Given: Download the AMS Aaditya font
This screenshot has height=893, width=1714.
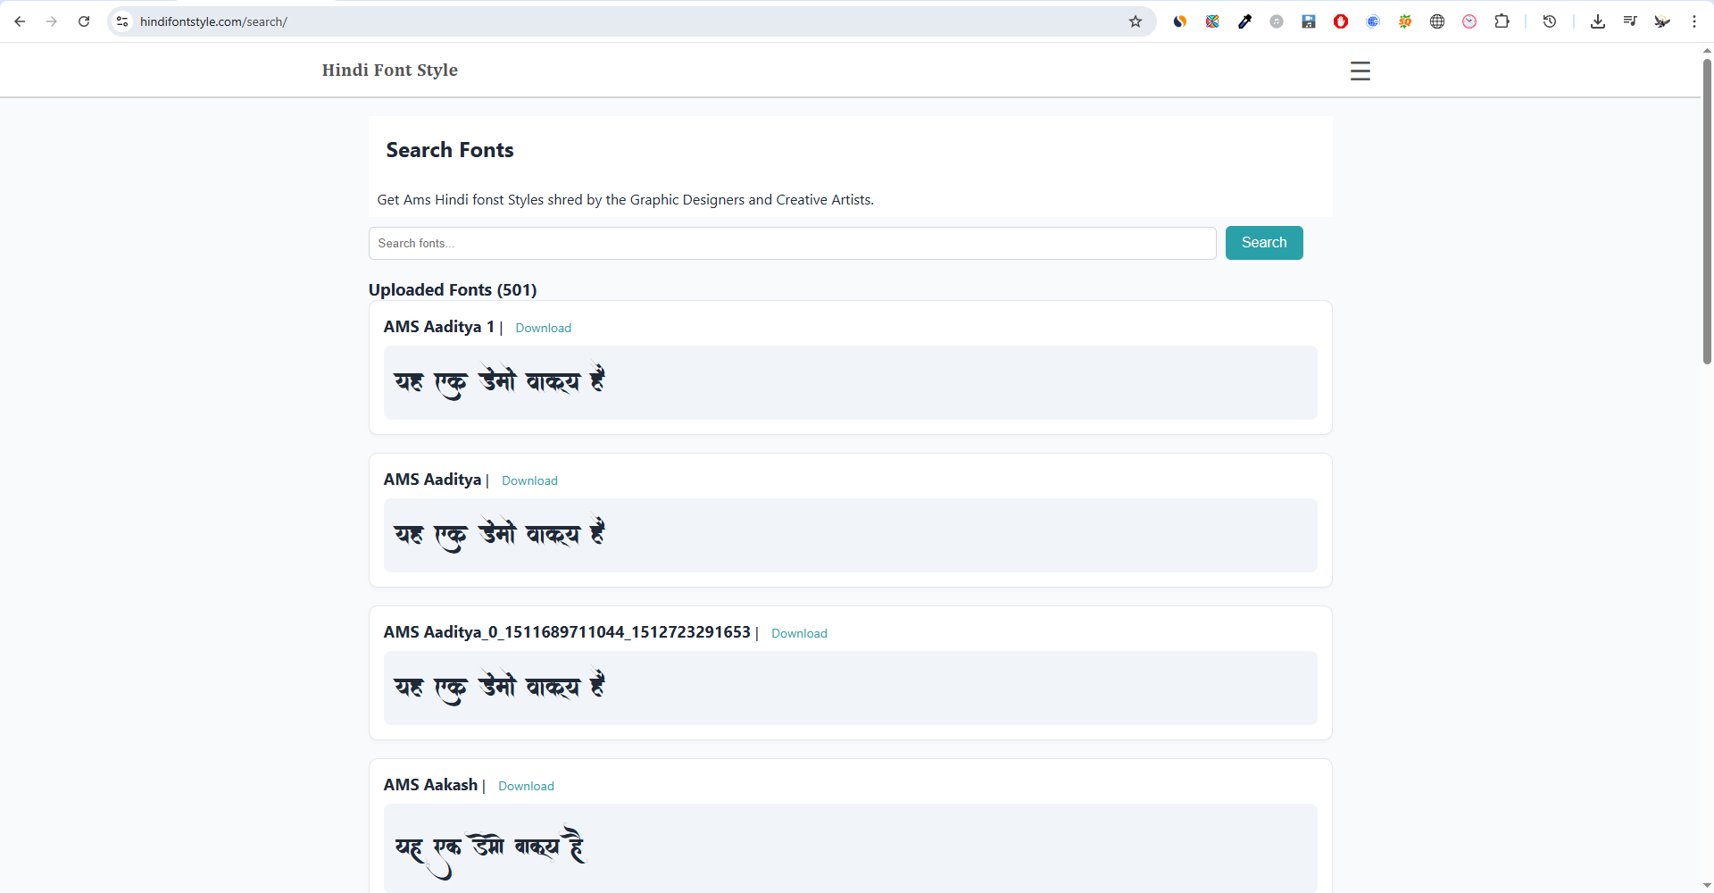Looking at the screenshot, I should [x=529, y=480].
